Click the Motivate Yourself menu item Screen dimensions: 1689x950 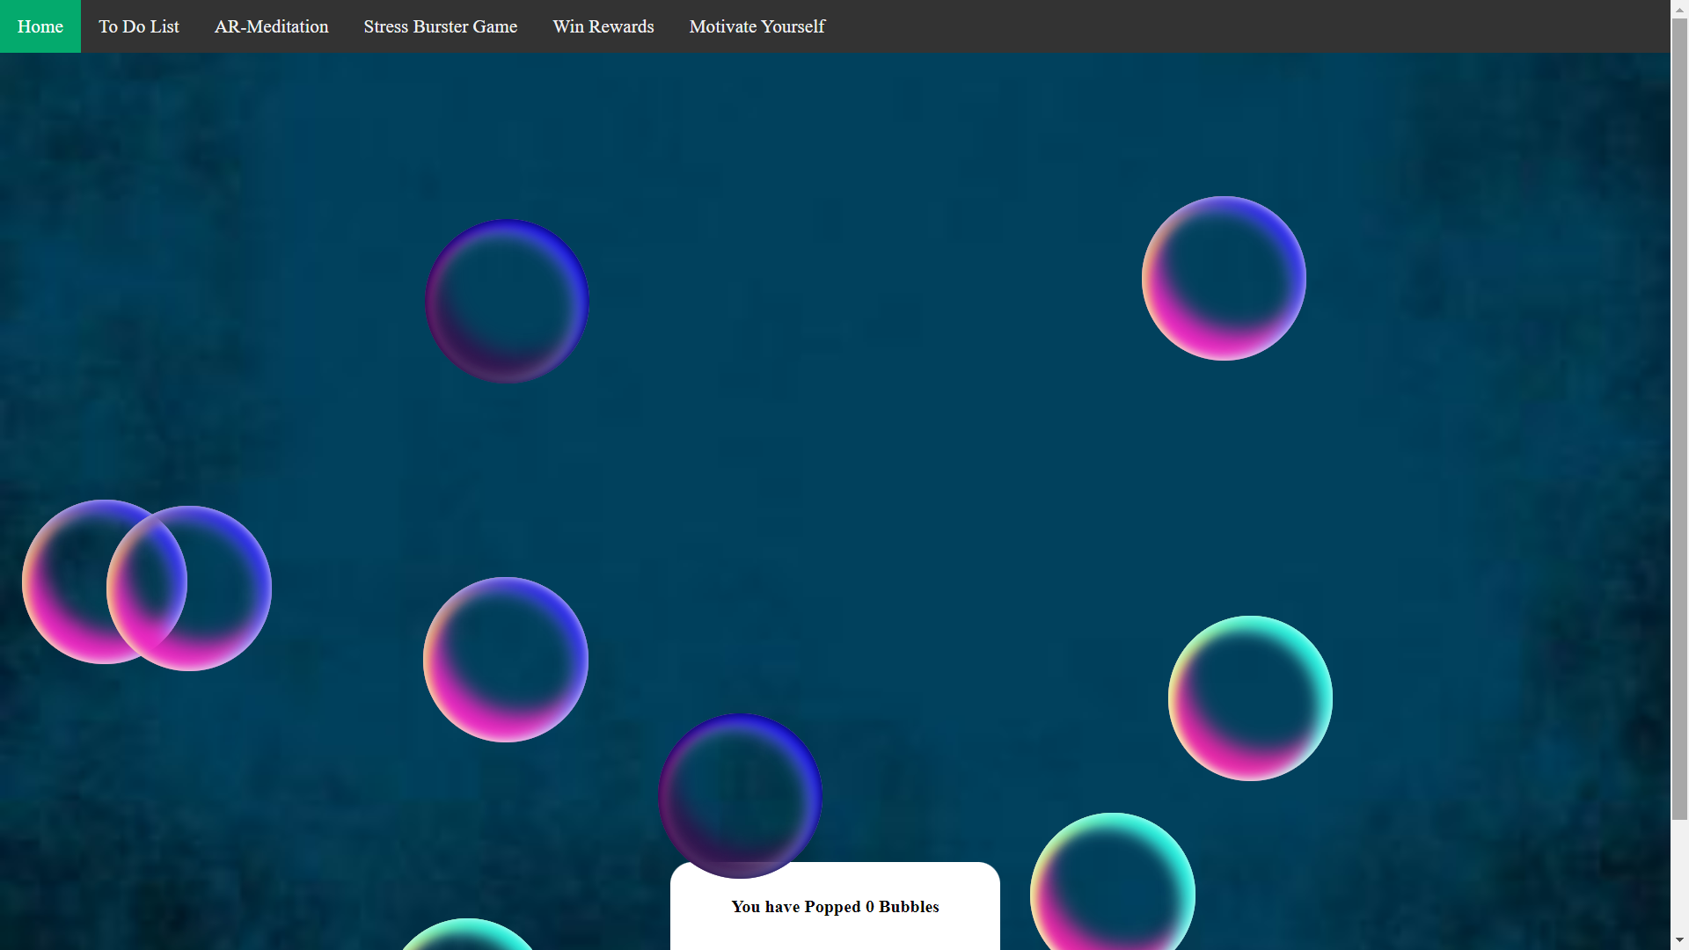point(757,26)
